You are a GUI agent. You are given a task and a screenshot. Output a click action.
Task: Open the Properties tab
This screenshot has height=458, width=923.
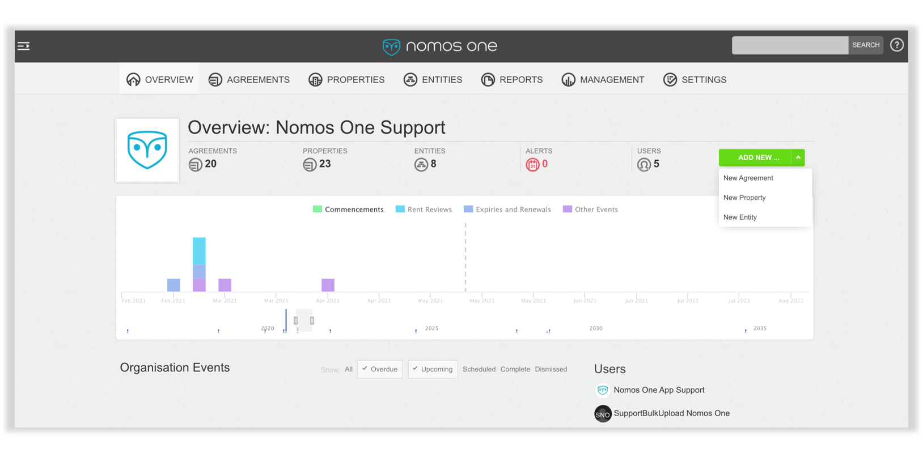tap(346, 80)
